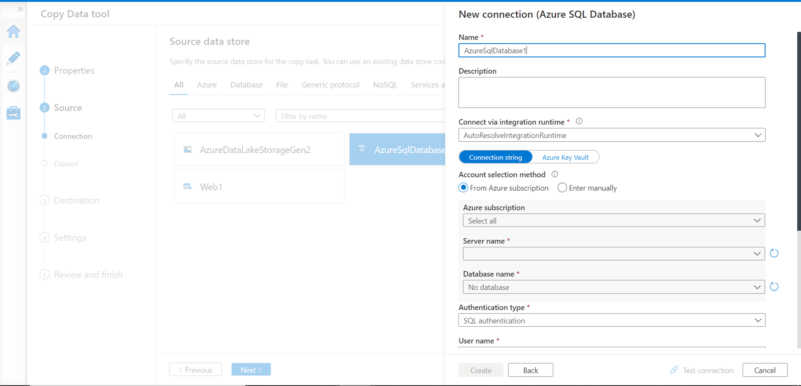Switch to the NoSQL tab
801x386 pixels.
(385, 85)
